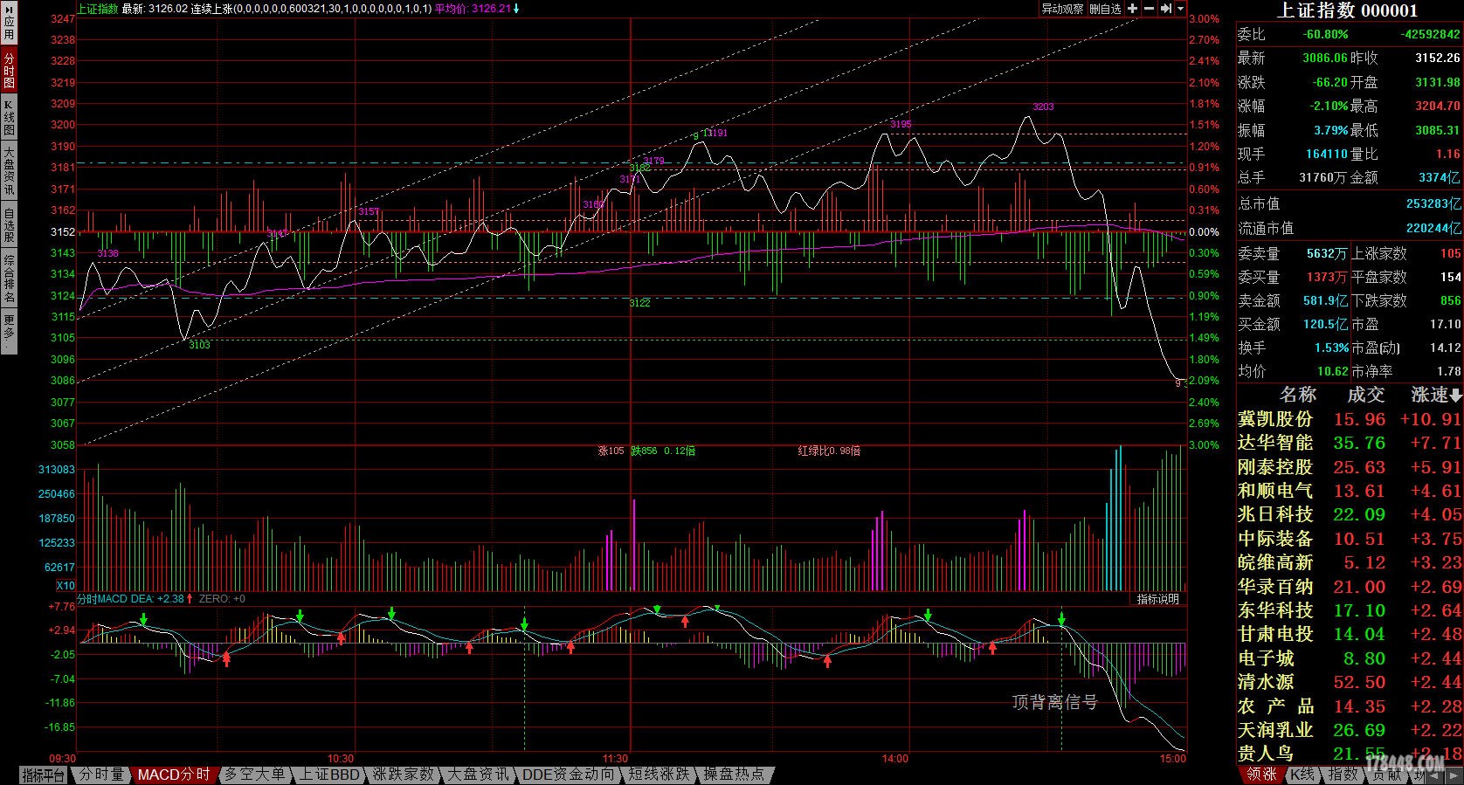Click the 流通市值 220244亿 row

click(x=1350, y=228)
